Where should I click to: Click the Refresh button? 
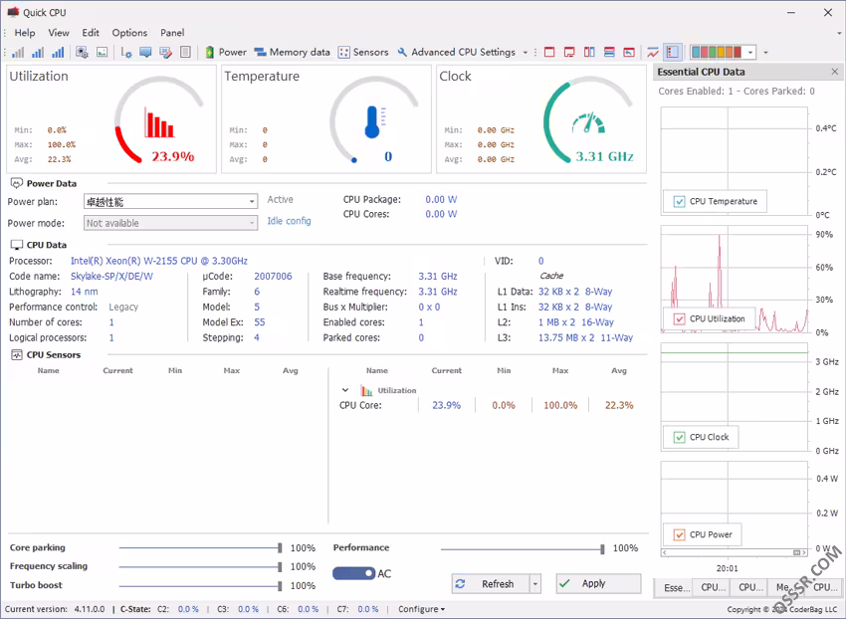(490, 584)
